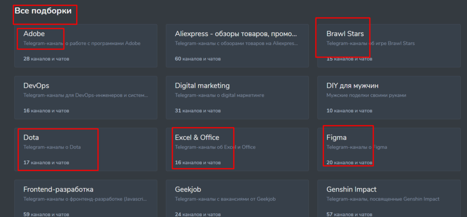Click '31 каналов и чатов' under Digital marketing
This screenshot has height=217, width=467.
pos(198,111)
